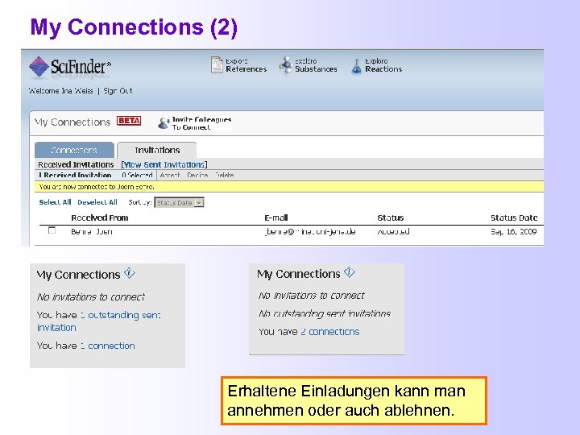
Task: Click the yellow 'You are now connected' message
Action: point(289,186)
